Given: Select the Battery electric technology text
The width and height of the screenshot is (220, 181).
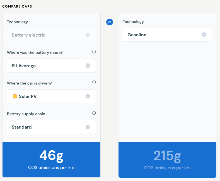Looking at the screenshot, I should click(29, 35).
